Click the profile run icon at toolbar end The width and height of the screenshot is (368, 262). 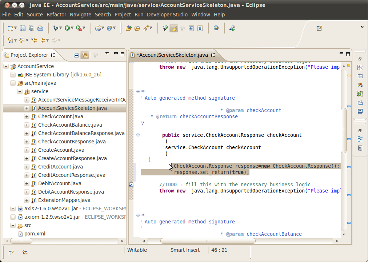232,28
